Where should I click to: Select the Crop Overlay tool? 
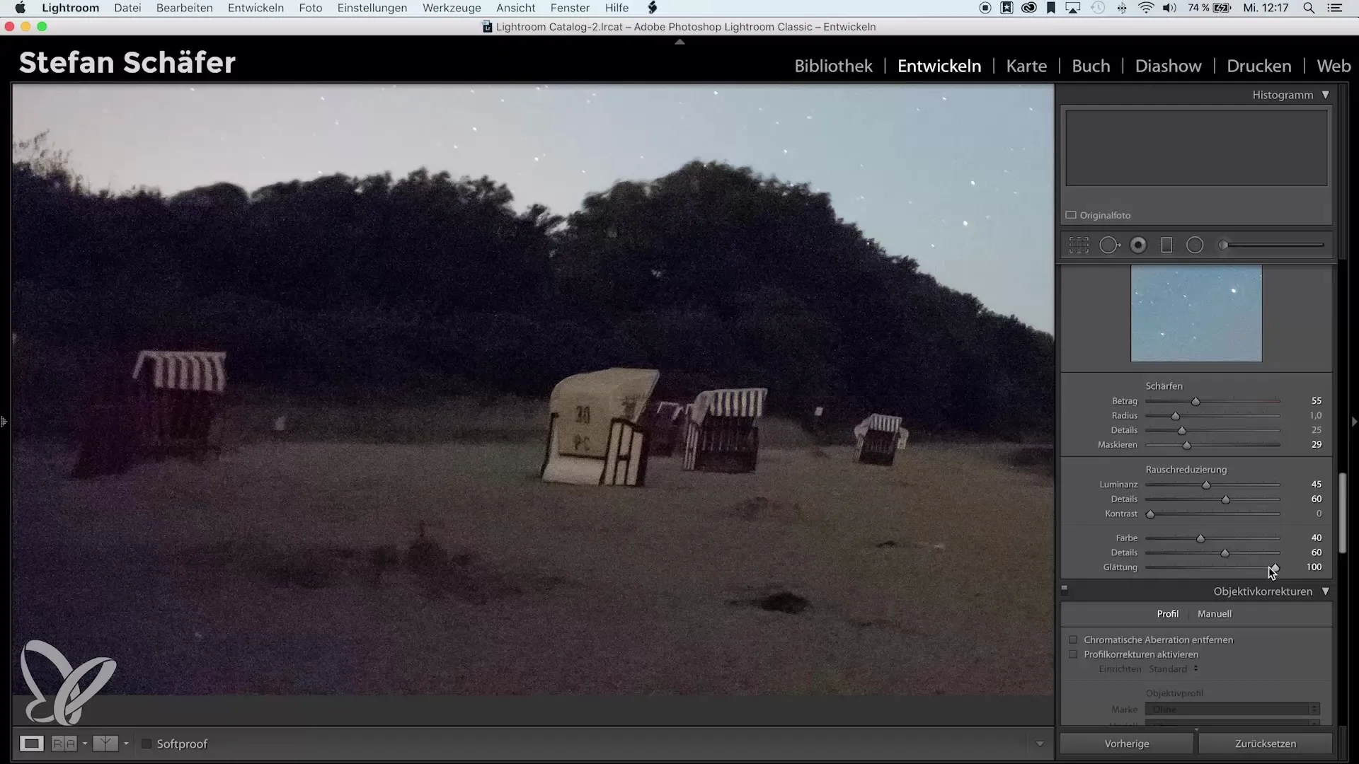[1079, 245]
